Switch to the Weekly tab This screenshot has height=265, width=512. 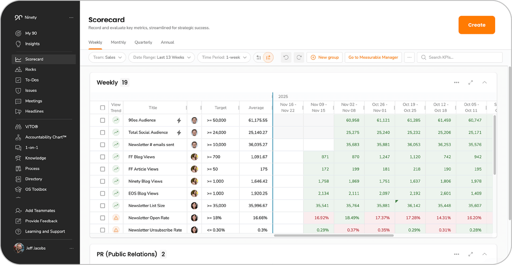pos(95,42)
